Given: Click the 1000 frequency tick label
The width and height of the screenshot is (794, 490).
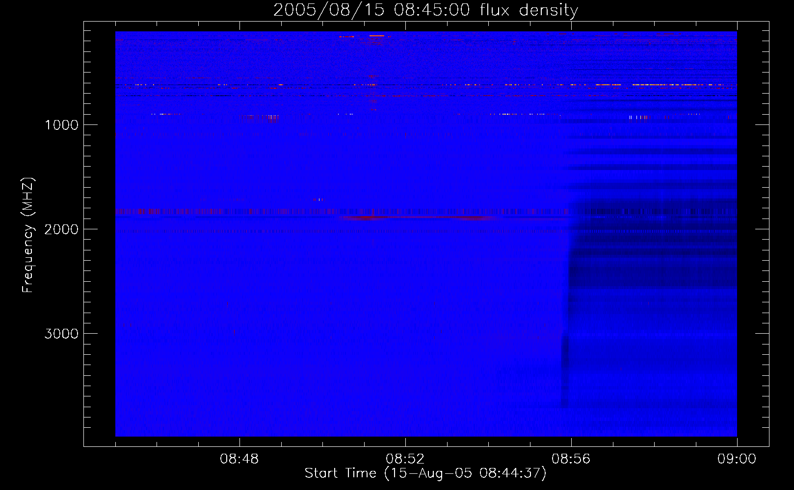Looking at the screenshot, I should pos(61,125).
